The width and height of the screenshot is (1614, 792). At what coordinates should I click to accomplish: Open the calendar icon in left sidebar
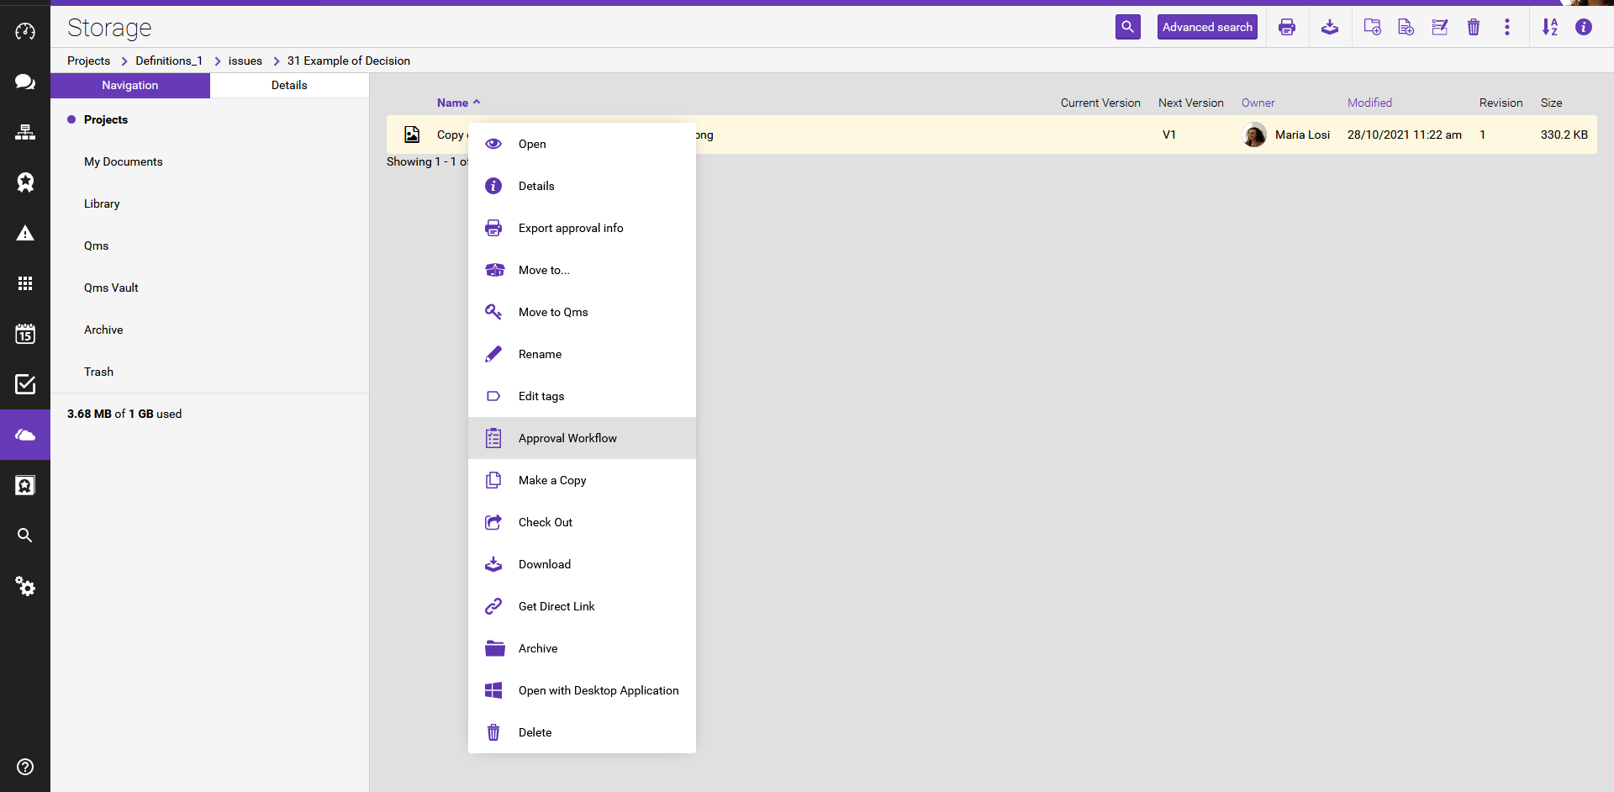[x=25, y=334]
